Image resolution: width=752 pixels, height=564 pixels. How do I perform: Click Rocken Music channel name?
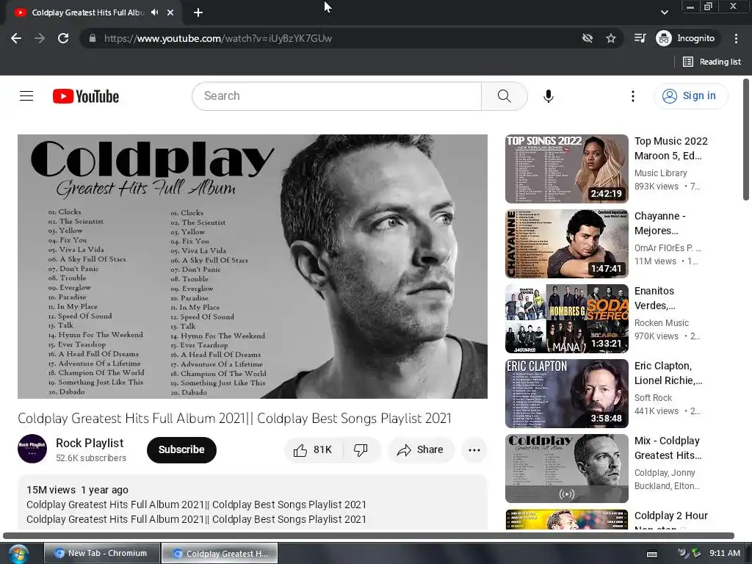pos(662,323)
